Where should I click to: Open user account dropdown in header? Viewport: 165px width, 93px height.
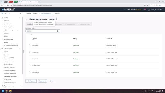(x=163, y=10)
